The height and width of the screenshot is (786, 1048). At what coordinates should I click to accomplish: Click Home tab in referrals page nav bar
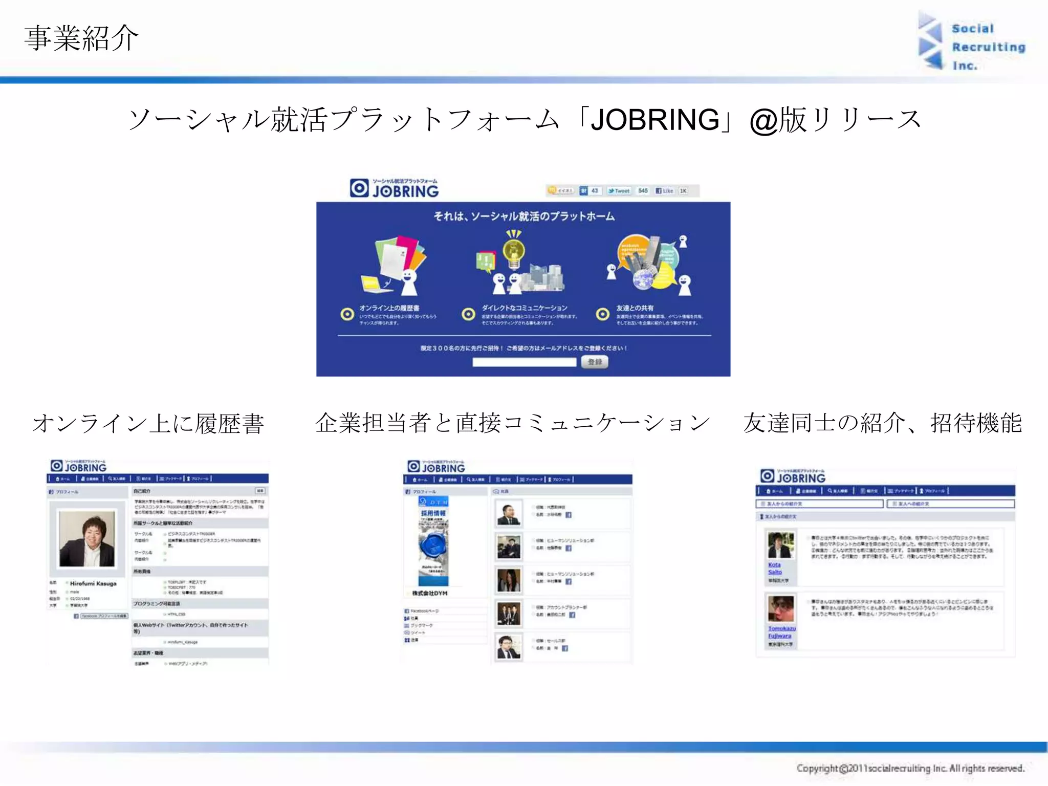[x=774, y=491]
